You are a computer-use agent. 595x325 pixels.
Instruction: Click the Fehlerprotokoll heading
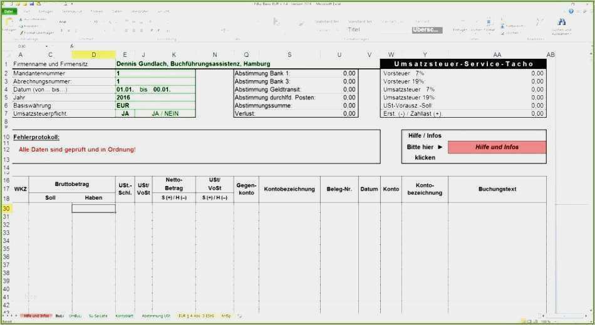[36, 137]
